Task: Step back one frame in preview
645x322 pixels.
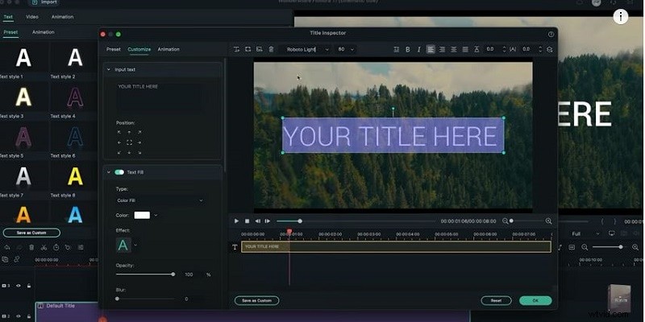Action: 257,221
